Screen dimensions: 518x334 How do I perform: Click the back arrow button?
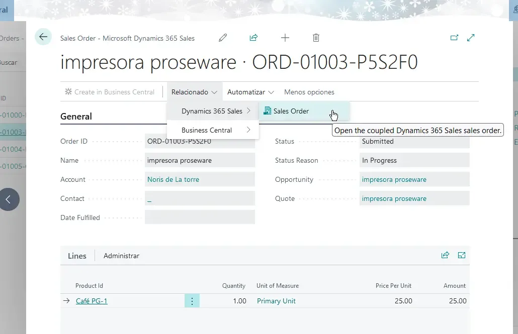click(43, 37)
